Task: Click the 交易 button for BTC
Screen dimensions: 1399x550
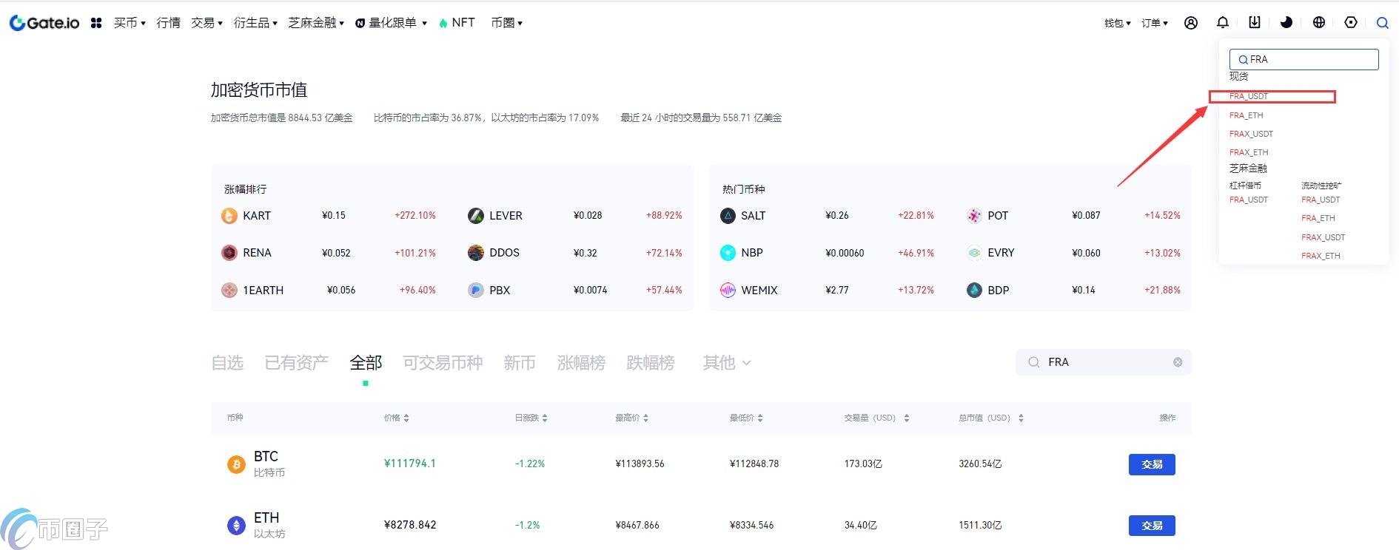Action: click(1152, 464)
